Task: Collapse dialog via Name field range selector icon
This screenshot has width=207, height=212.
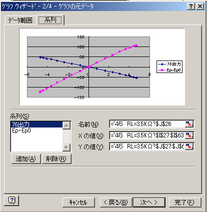Action: pos(189,124)
